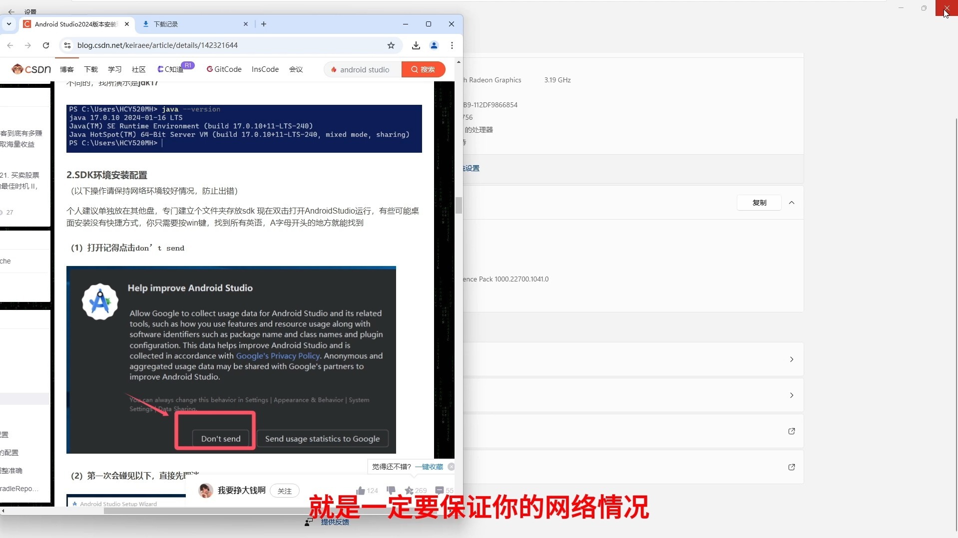Open the browser profile icon

point(434,45)
